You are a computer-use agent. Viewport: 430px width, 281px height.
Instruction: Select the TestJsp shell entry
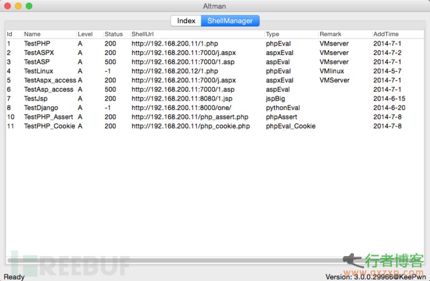coord(36,98)
